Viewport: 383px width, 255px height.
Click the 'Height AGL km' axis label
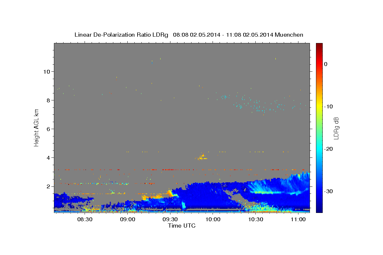click(36, 127)
